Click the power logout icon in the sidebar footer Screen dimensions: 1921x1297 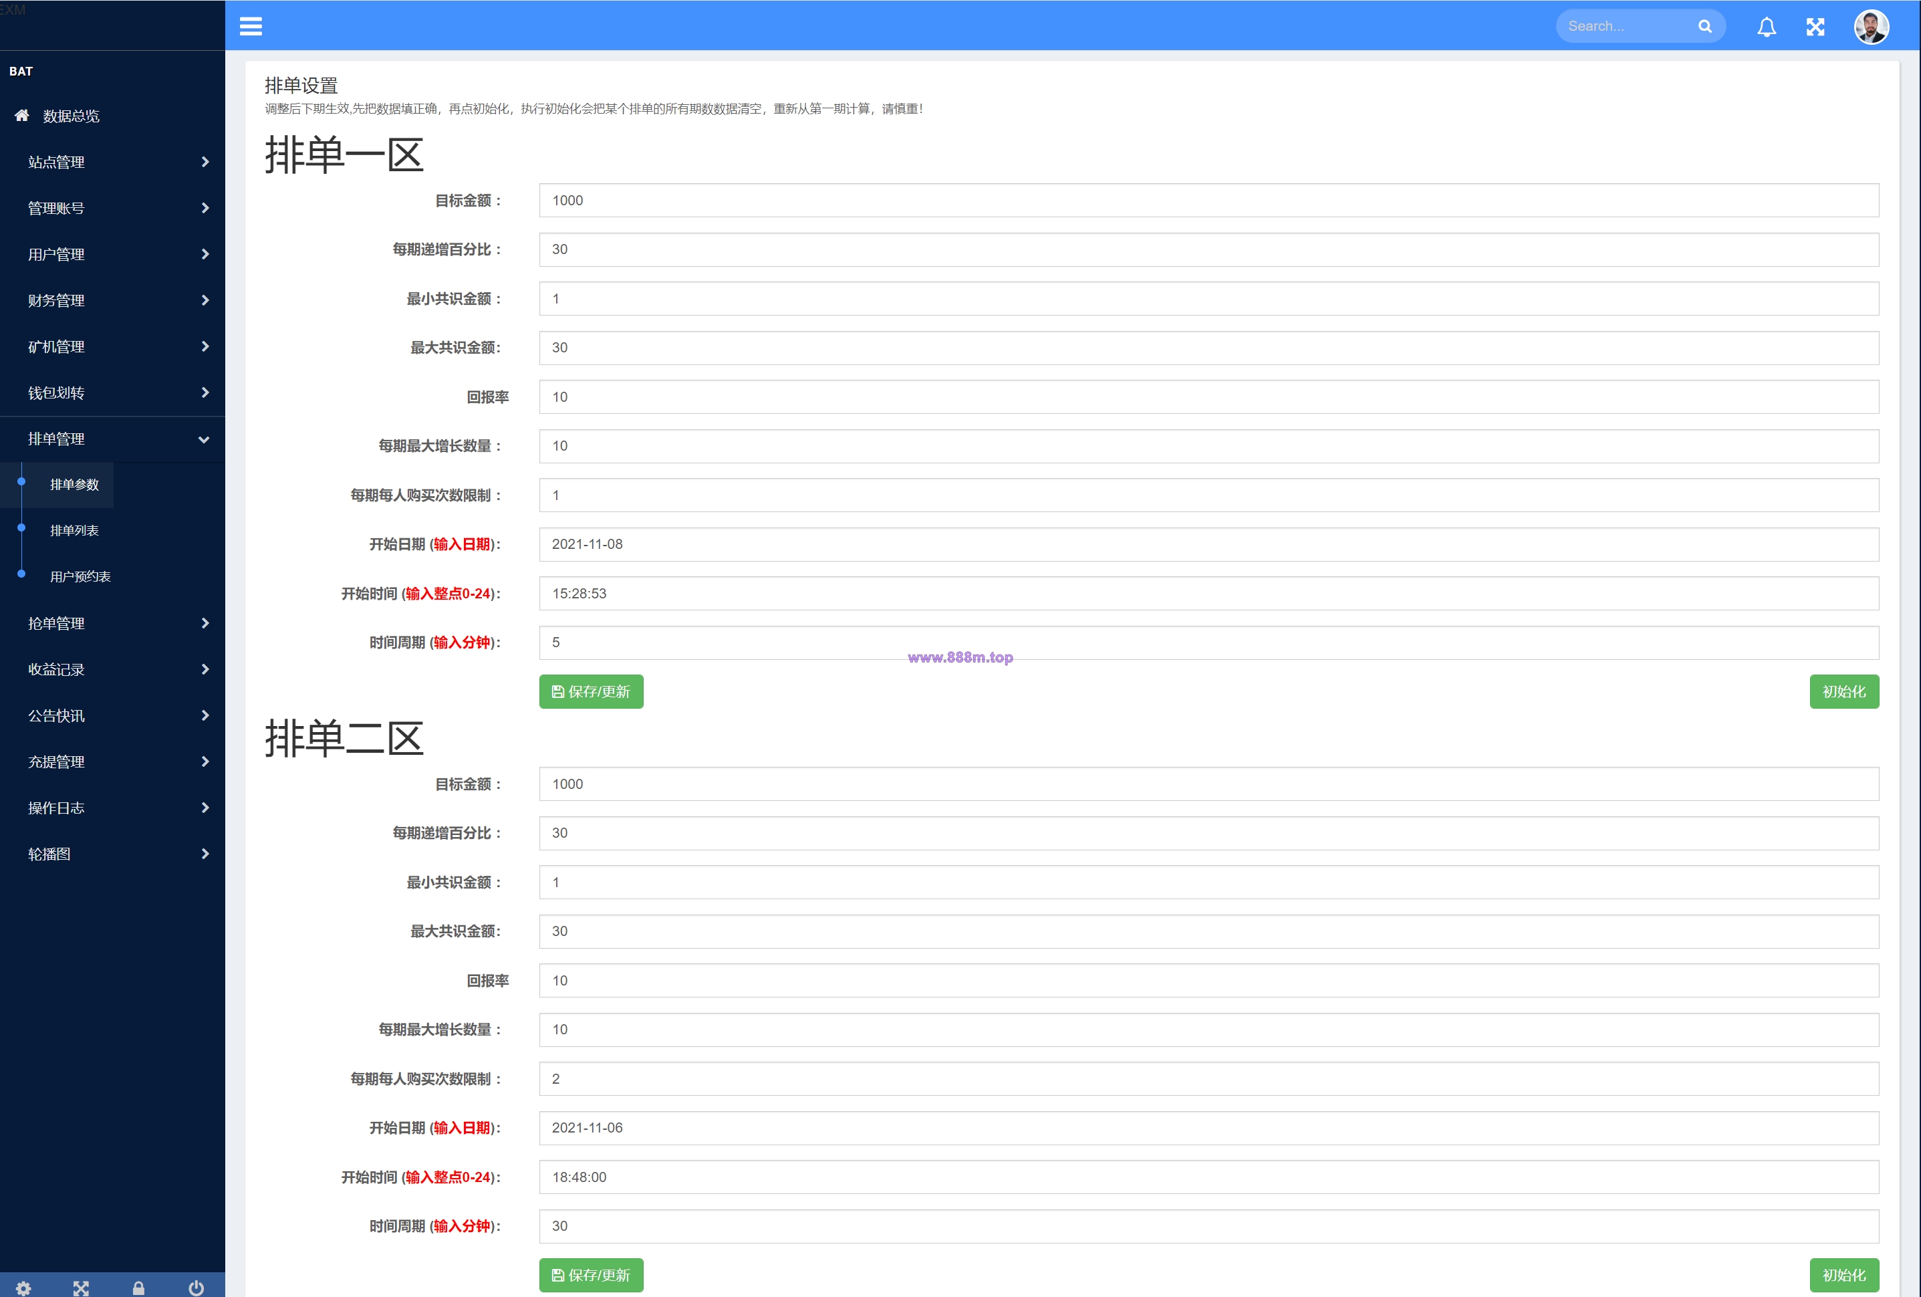[196, 1288]
